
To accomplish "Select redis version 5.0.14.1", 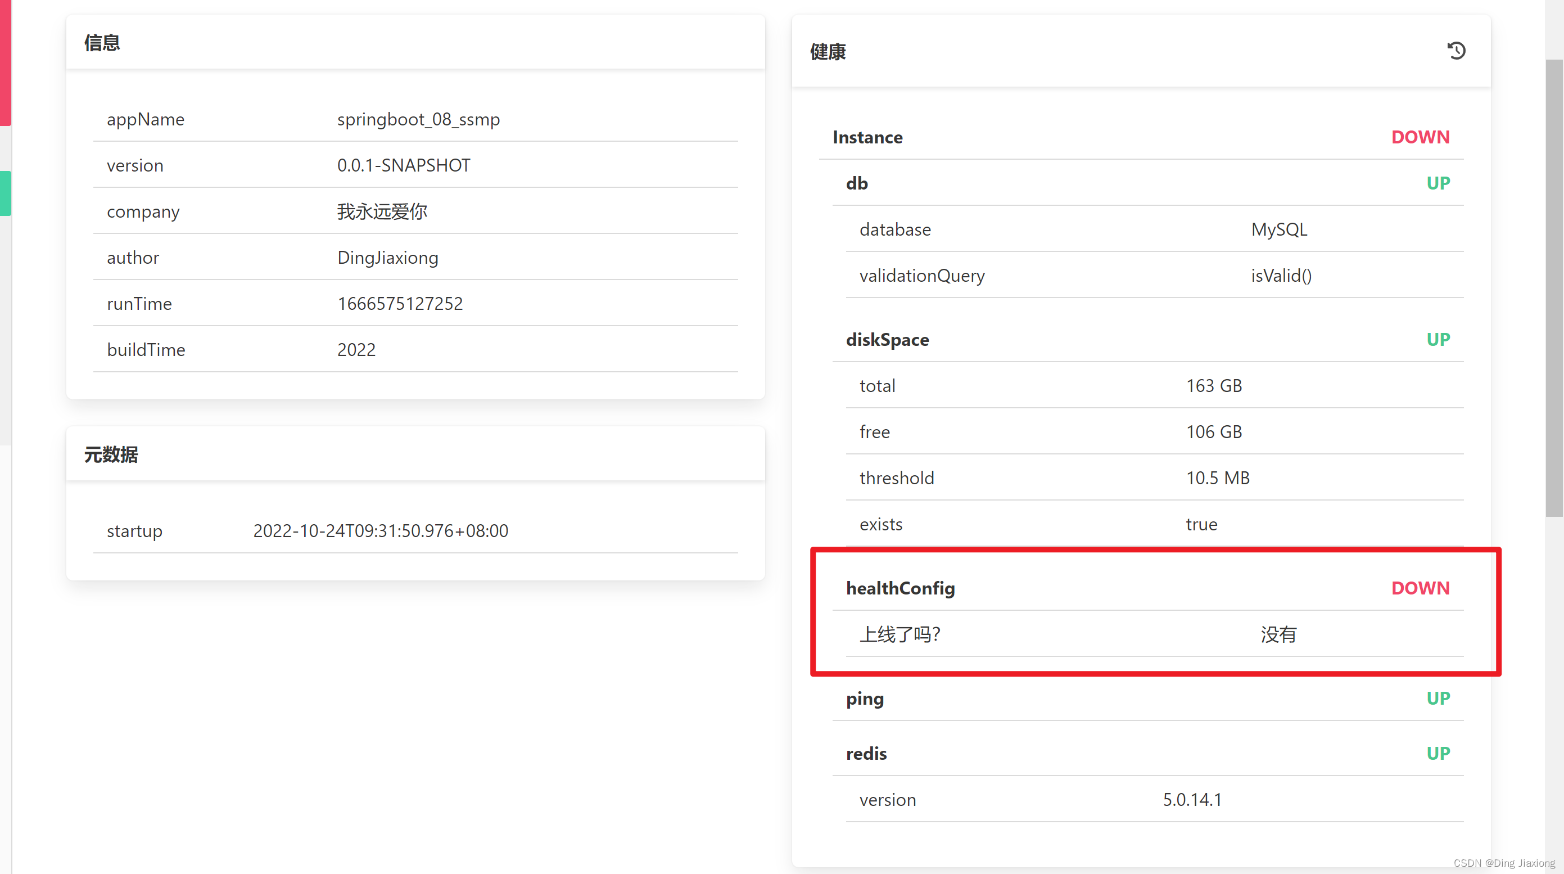I will pos(1192,800).
